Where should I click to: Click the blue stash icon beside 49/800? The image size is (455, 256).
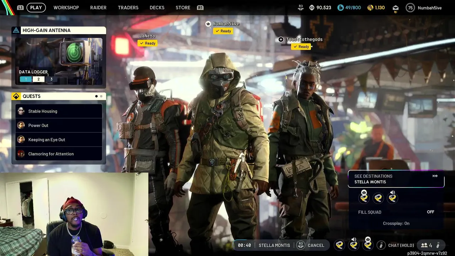[x=340, y=7]
